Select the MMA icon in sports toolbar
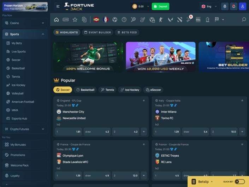The height and width of the screenshot is (187, 249). coord(198,20)
